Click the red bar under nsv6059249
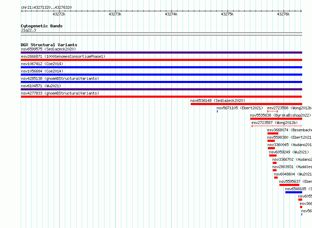Image resolution: width=312 pixels, height=228 pixels. [x=273, y=156]
